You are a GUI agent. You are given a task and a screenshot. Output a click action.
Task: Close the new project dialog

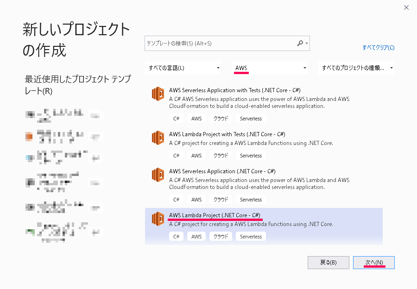pos(406,7)
